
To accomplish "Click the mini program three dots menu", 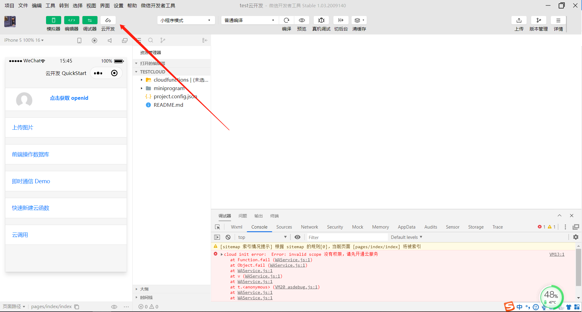I will [98, 73].
